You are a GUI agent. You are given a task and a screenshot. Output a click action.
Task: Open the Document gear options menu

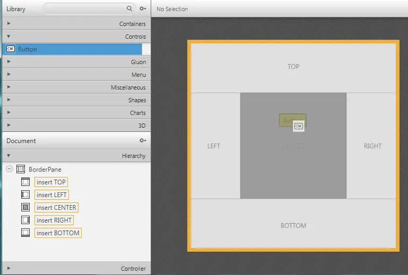[x=142, y=141]
